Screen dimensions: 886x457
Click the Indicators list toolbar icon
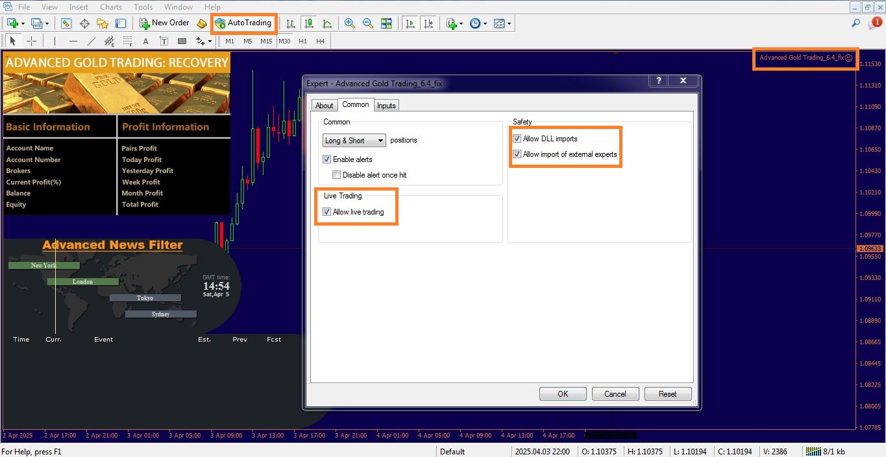[452, 23]
